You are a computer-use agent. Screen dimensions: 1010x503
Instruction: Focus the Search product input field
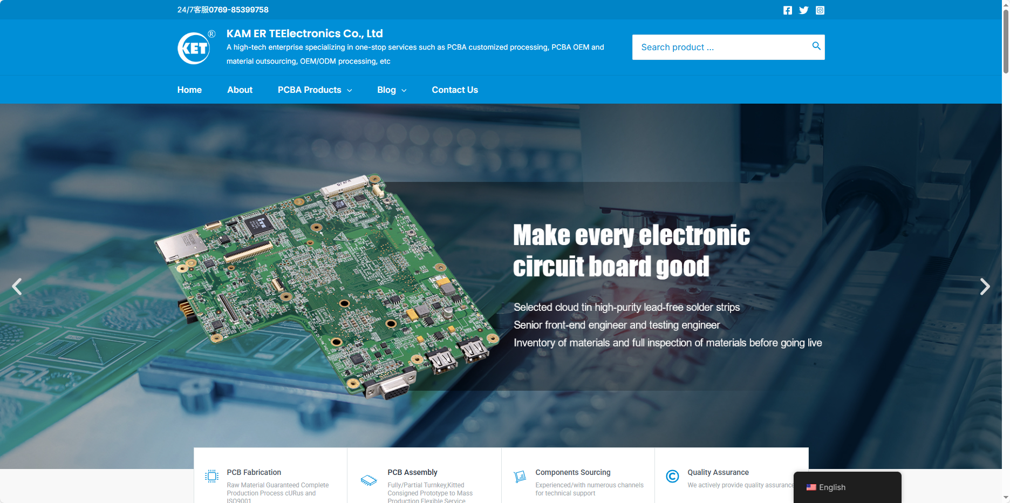(720, 47)
